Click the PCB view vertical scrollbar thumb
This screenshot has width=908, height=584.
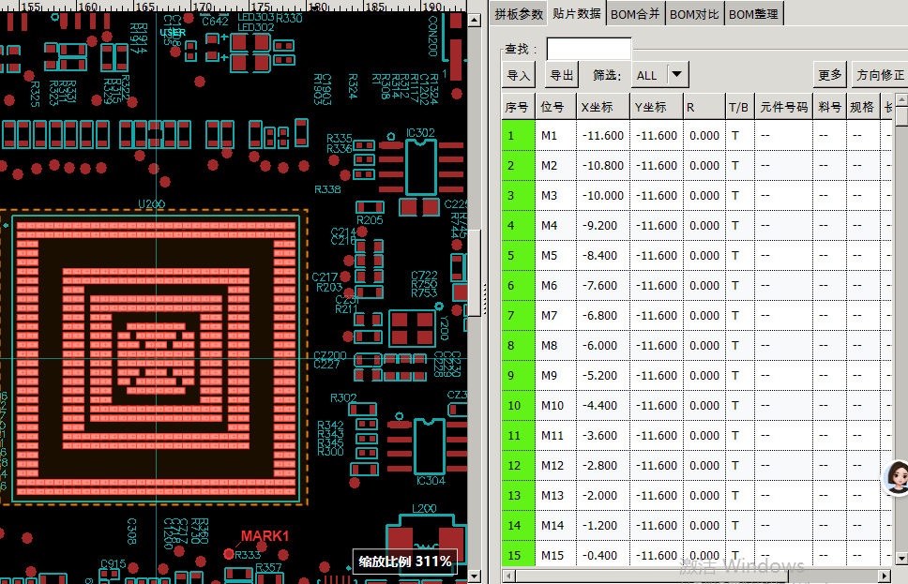click(475, 273)
